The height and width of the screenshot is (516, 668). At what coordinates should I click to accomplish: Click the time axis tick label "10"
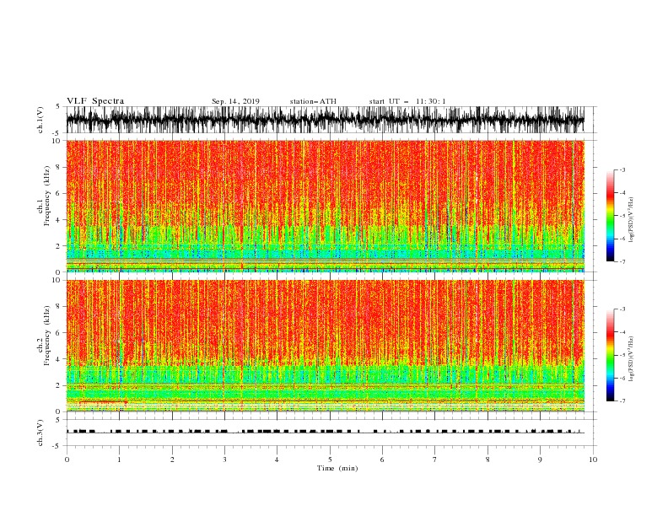[593, 460]
